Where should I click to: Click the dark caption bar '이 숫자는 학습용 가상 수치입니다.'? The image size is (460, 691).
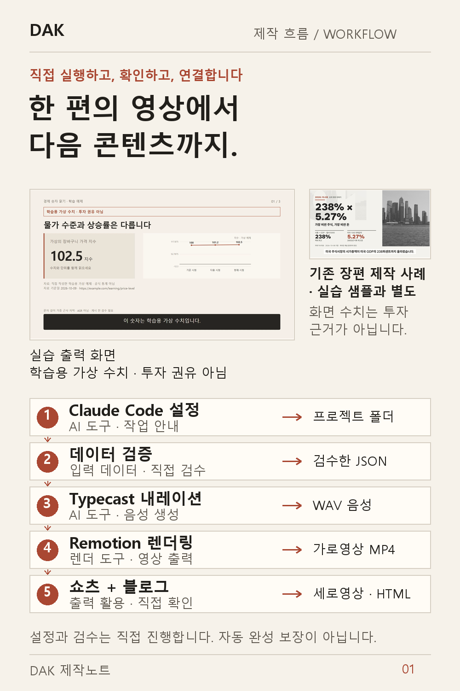tap(162, 322)
